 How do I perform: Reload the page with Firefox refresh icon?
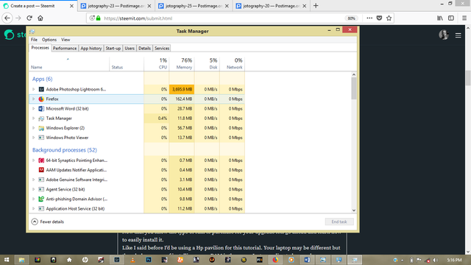click(x=29, y=18)
